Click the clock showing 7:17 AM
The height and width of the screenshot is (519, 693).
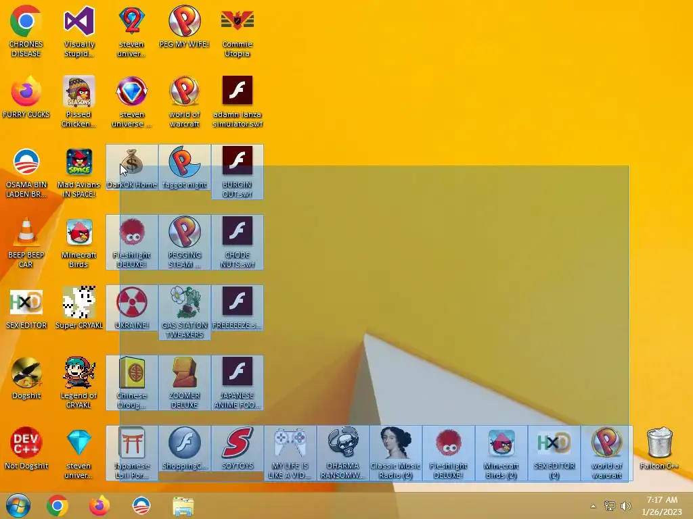tap(662, 500)
